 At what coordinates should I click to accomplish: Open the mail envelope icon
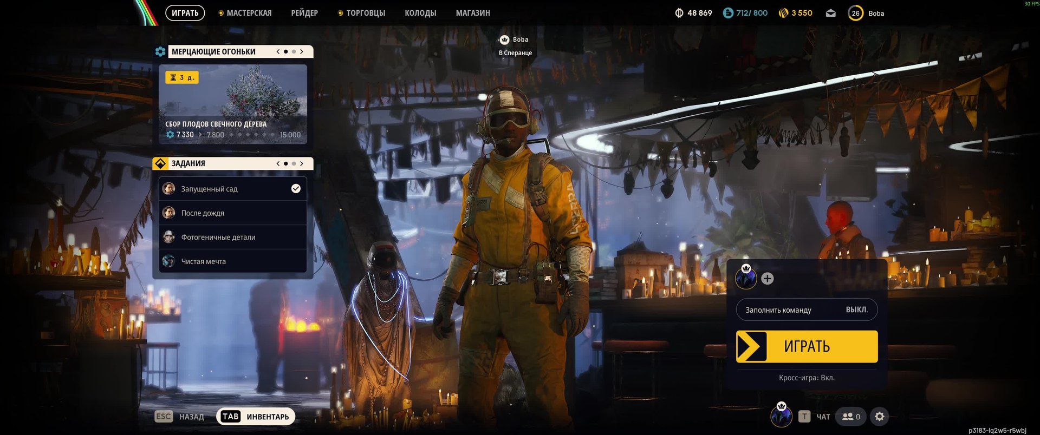pos(830,13)
